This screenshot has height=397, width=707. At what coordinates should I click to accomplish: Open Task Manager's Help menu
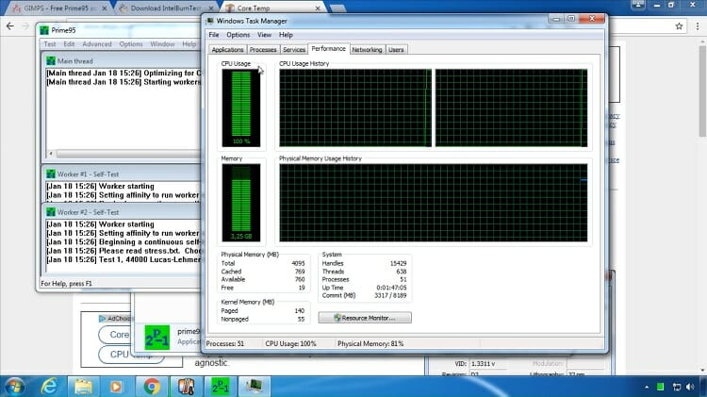[286, 35]
